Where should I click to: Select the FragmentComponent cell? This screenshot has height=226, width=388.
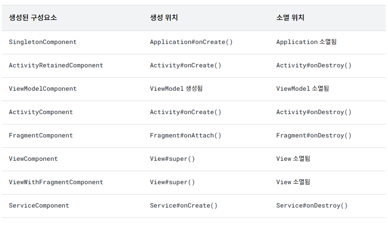click(x=41, y=136)
